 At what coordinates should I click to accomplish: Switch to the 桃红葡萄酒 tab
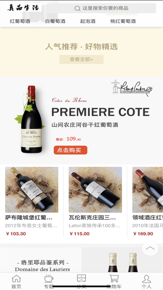coord(123,21)
